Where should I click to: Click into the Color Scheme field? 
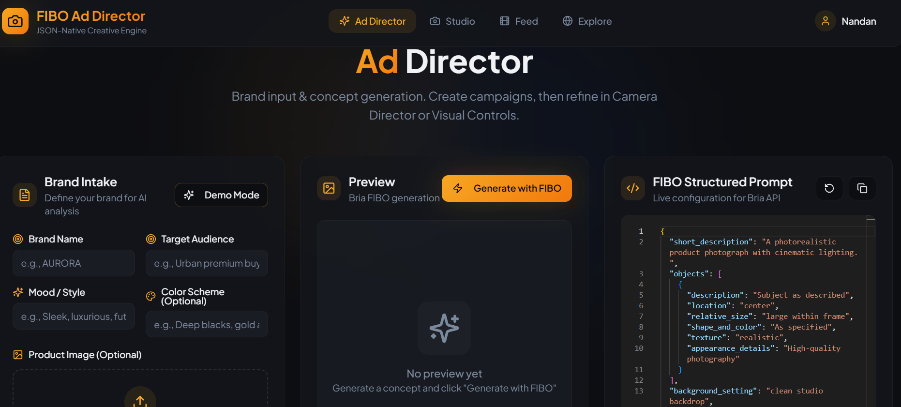coord(207,324)
